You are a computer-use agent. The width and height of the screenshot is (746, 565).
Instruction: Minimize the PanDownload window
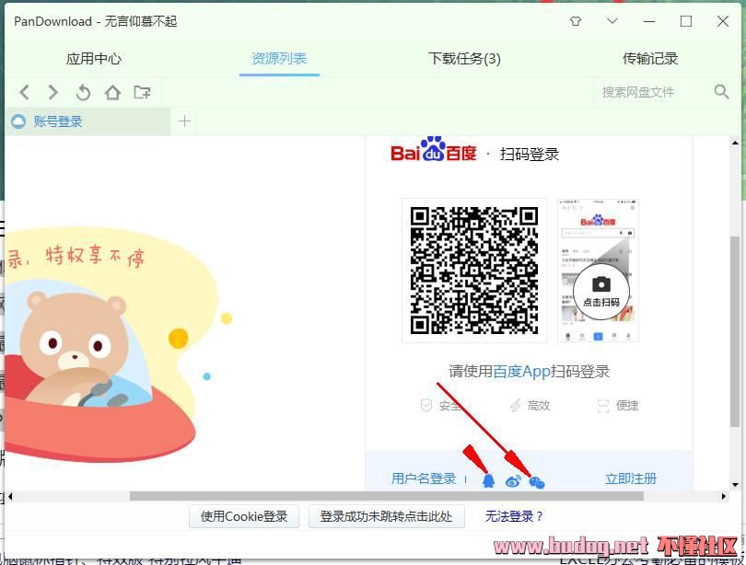[649, 21]
